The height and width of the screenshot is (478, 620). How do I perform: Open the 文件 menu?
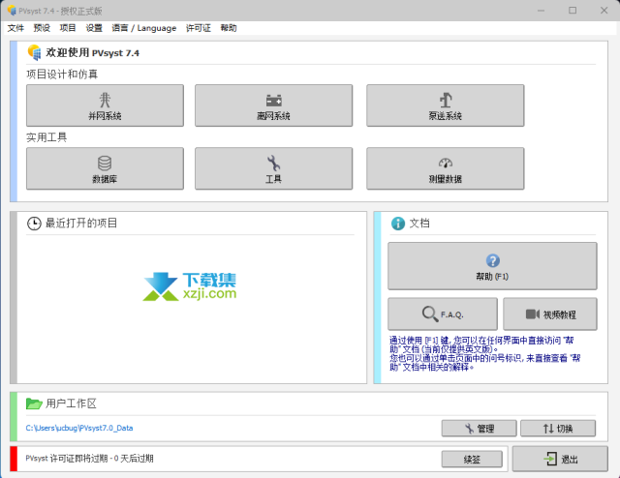[x=15, y=28]
